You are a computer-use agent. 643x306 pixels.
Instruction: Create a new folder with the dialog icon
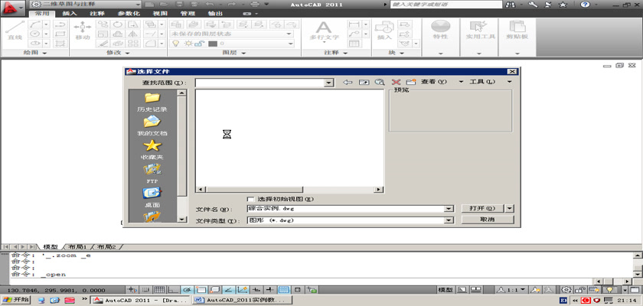click(411, 83)
